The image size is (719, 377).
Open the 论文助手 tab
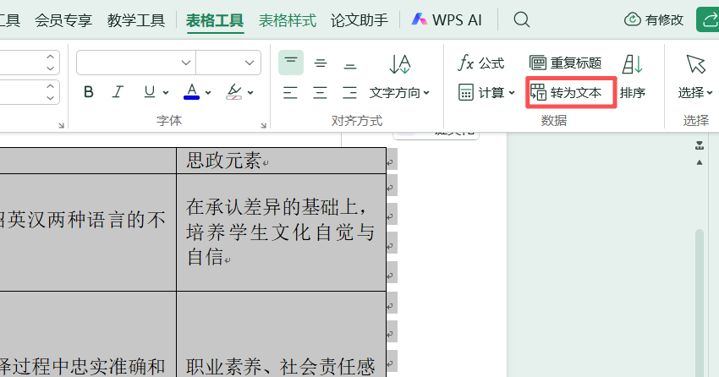(359, 20)
